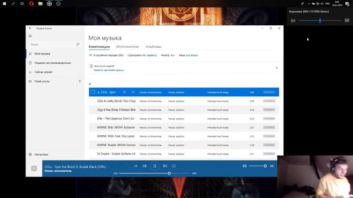Open the taskbar clock and date
The width and height of the screenshot is (353, 198).
pyautogui.click(x=337, y=4)
